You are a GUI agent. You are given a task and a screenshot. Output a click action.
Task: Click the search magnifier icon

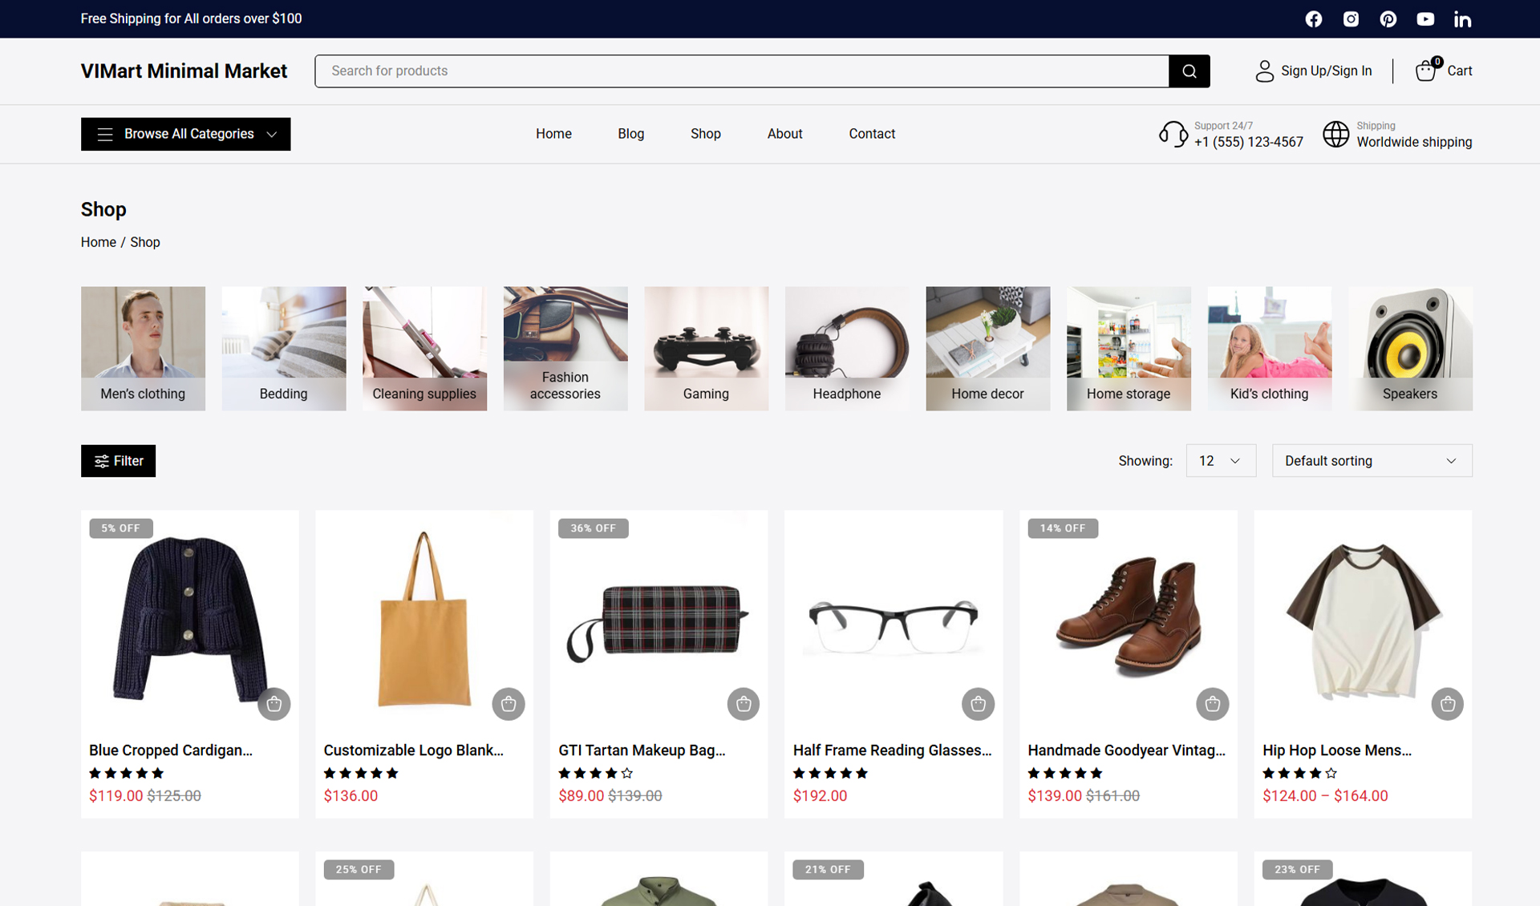(x=1189, y=71)
